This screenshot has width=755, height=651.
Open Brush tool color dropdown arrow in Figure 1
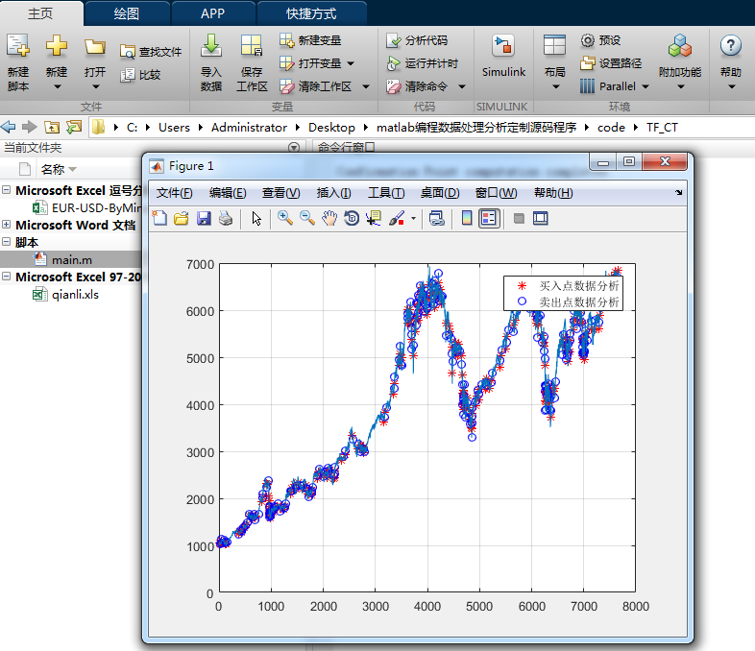[413, 219]
